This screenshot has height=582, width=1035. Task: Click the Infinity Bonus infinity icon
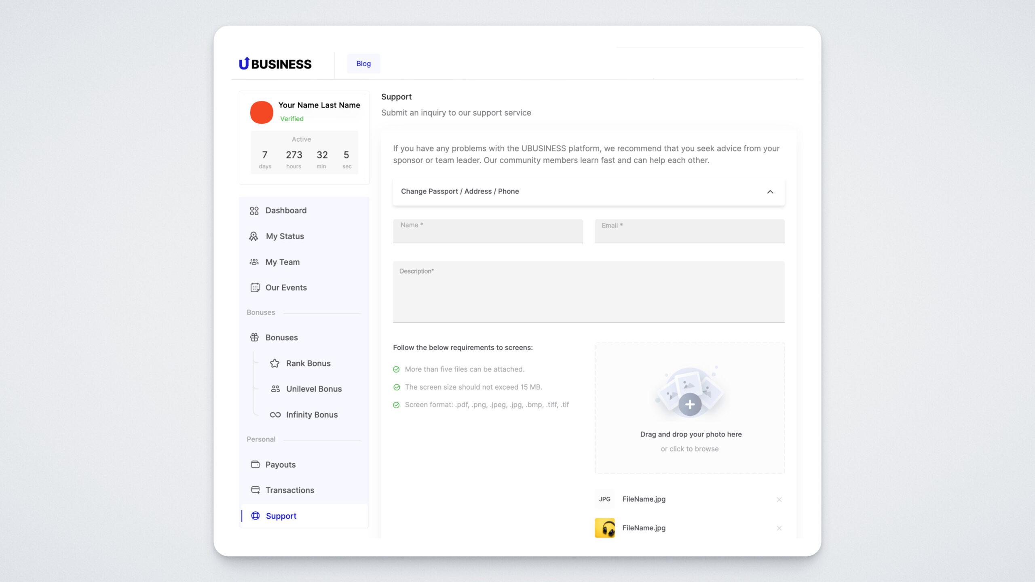pos(275,415)
